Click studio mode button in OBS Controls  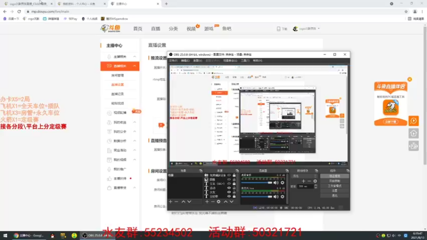335,186
